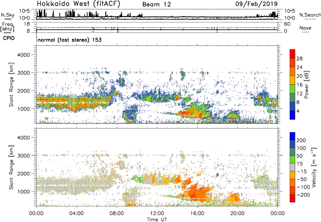This screenshot has width=321, height=222.
Task: Click the '04:00' time tick label
Action: point(76,214)
